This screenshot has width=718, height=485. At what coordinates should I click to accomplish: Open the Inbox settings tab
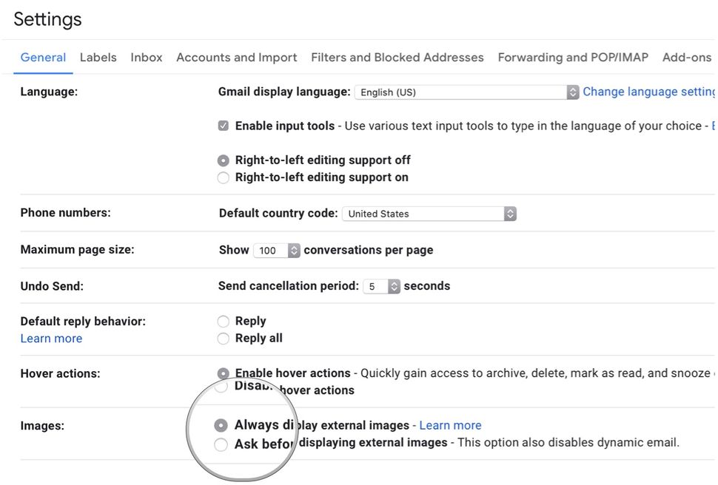click(x=146, y=57)
